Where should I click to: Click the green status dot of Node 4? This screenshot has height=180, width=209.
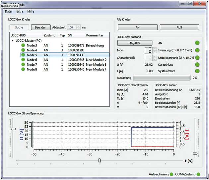point(23,50)
